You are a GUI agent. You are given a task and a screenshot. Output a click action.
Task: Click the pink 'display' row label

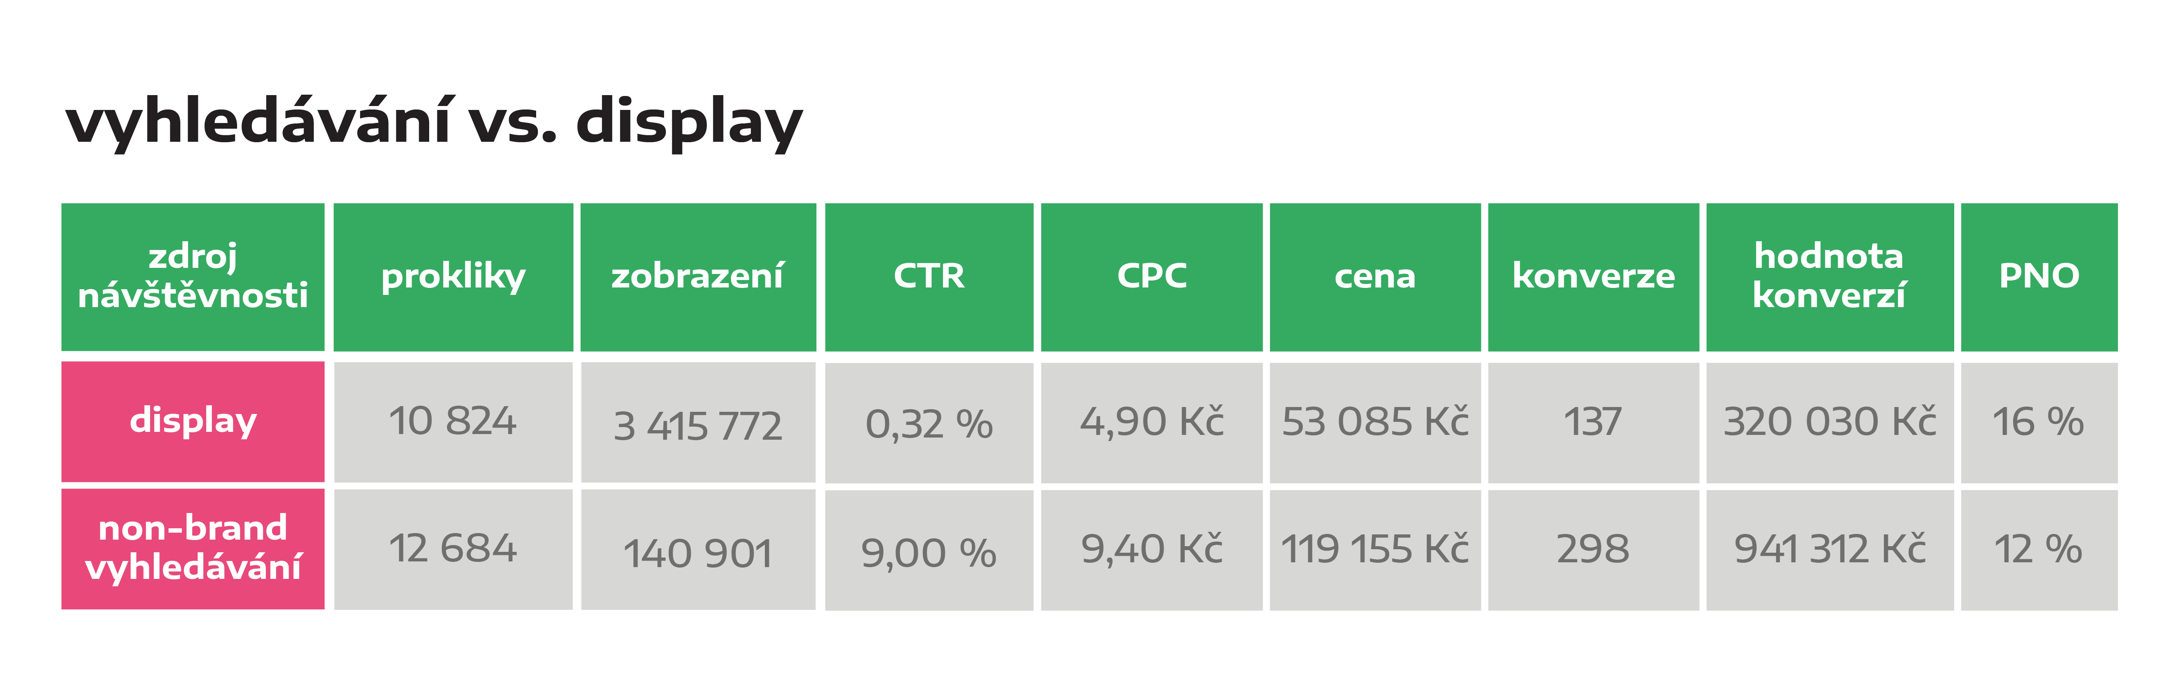pos(193,422)
